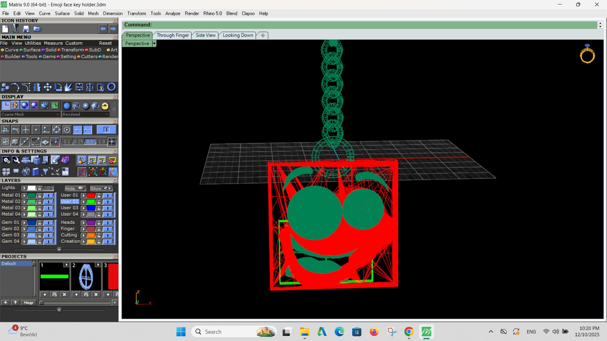This screenshot has height=341, width=607.
Task: Toggle the center snap with circle icon
Action: click(x=67, y=130)
